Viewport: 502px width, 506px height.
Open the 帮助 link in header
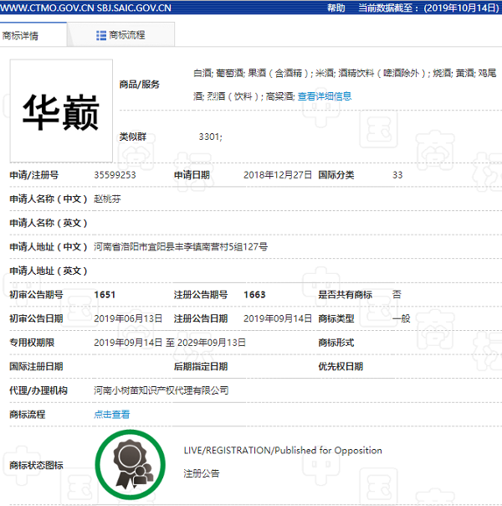click(336, 8)
